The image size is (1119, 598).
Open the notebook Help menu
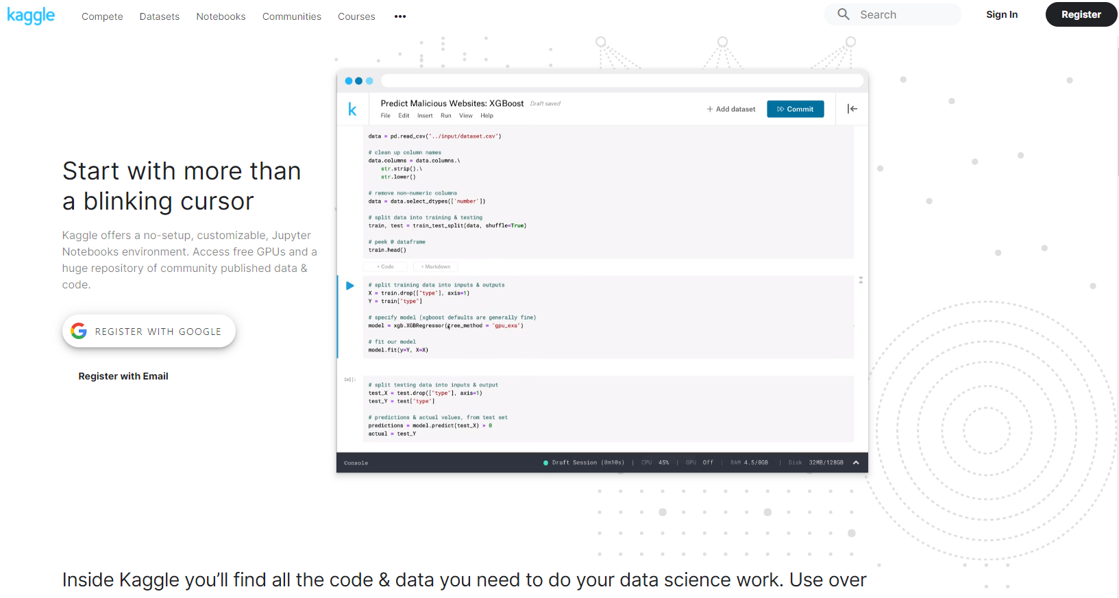pos(487,116)
